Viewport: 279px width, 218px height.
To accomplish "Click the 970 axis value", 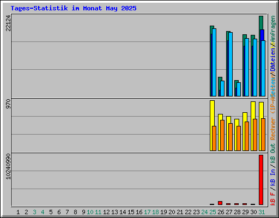I will pyautogui.click(x=8, y=104).
